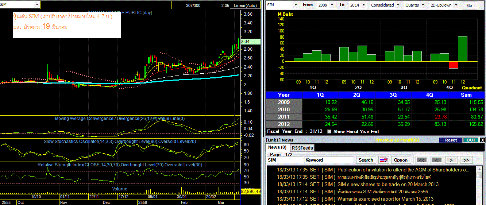Close the News panel with X

click(x=482, y=140)
